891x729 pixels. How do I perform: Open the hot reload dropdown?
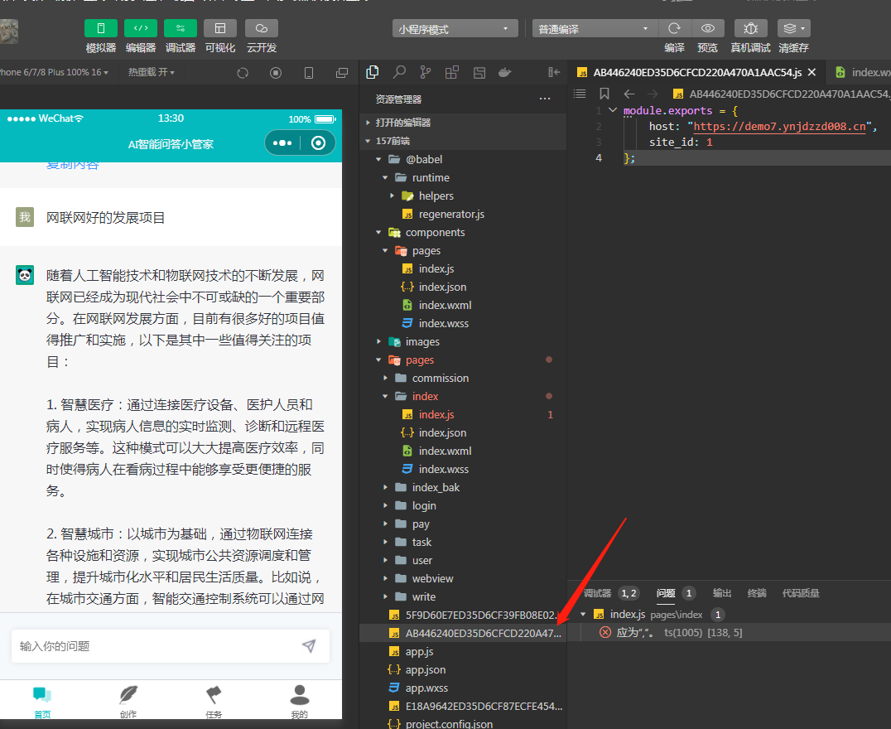[x=152, y=72]
